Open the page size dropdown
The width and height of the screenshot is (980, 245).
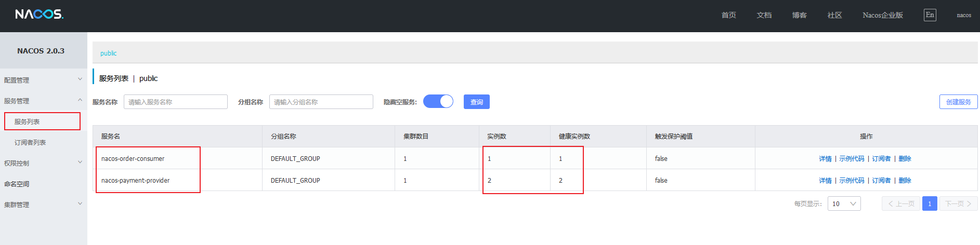click(x=844, y=203)
